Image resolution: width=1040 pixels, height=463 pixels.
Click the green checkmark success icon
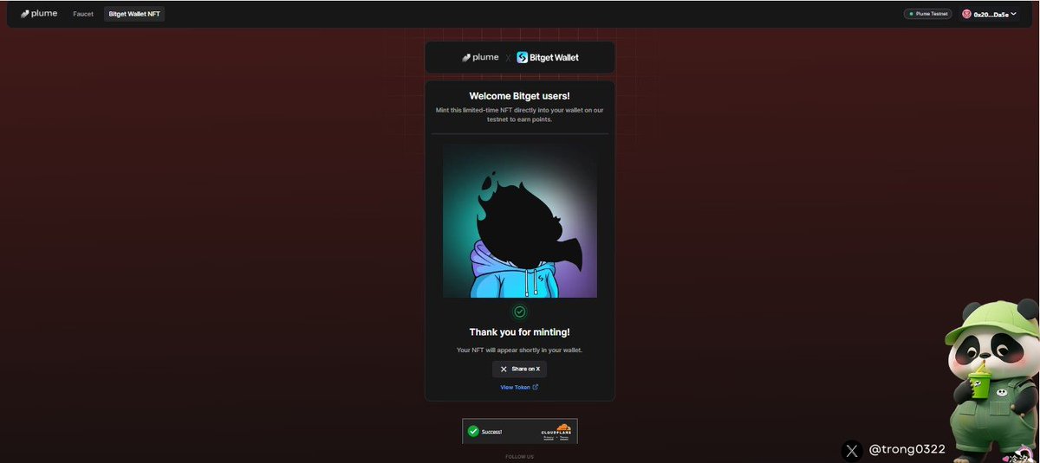[x=520, y=312]
